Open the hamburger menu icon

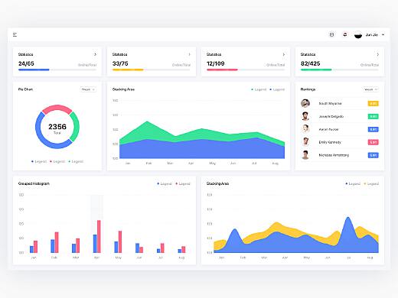15,34
